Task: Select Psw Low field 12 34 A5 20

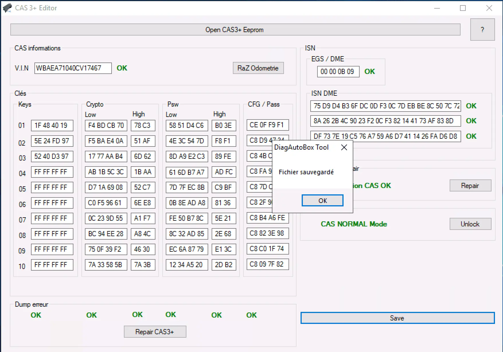Action: pyautogui.click(x=187, y=265)
